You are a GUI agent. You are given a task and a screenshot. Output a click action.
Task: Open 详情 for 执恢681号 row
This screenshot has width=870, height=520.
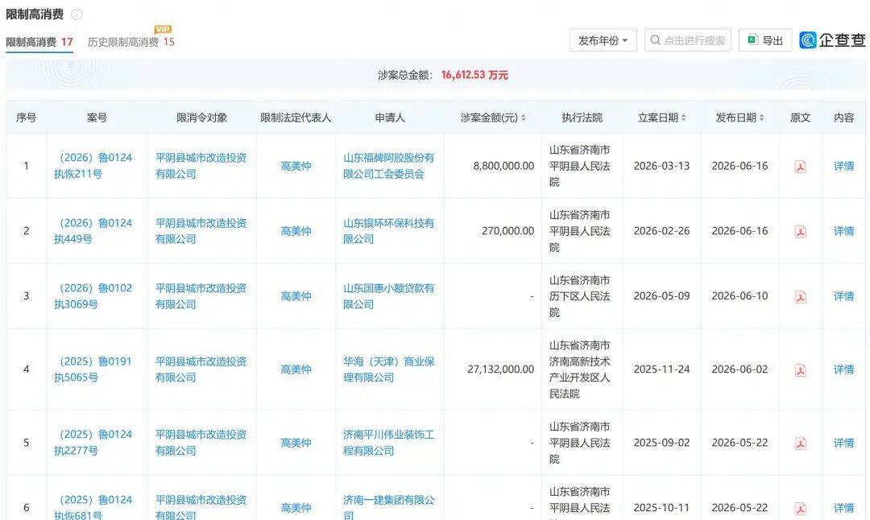click(843, 508)
